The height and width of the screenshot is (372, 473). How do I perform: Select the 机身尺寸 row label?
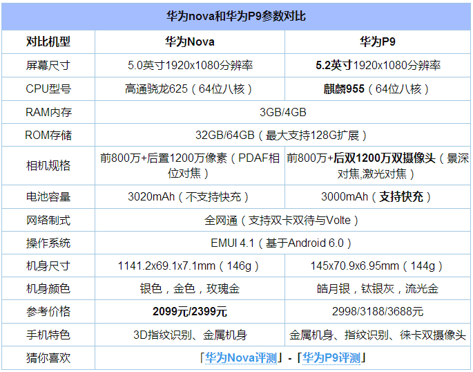[48, 266]
